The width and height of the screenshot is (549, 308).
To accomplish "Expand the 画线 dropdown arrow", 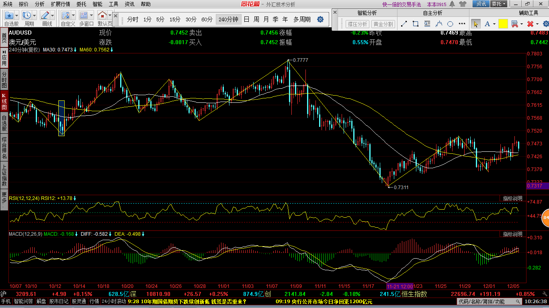I will point(53,16).
